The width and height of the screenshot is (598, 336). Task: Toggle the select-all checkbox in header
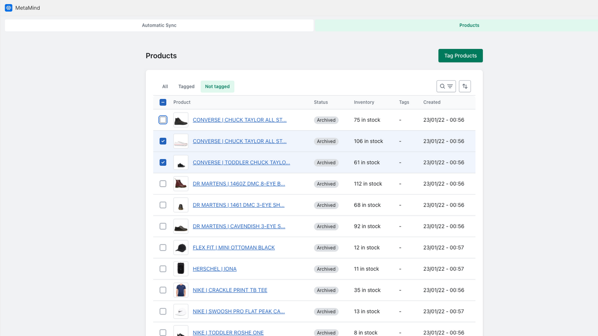pos(163,102)
